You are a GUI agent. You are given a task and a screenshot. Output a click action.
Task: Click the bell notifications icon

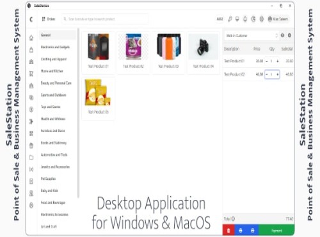coord(245,19)
